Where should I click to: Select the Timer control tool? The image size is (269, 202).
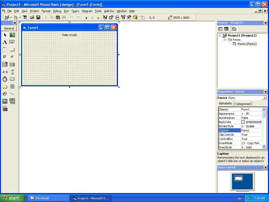tap(5, 79)
